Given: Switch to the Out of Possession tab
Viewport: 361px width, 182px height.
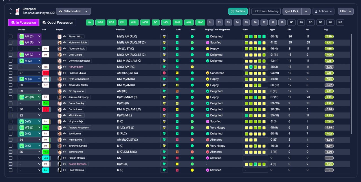Looking at the screenshot, I should click(x=58, y=23).
